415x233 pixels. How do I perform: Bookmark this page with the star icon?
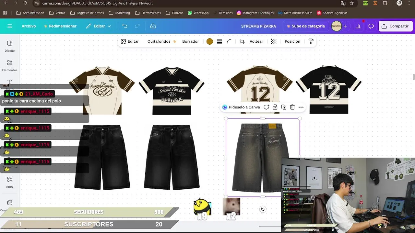(x=352, y=3)
